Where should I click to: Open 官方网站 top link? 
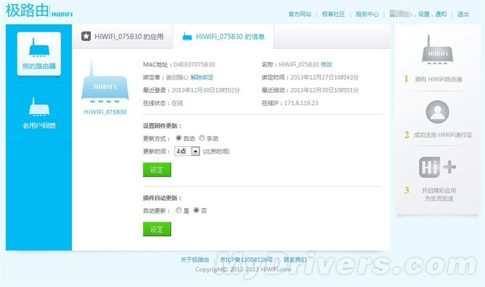(299, 14)
